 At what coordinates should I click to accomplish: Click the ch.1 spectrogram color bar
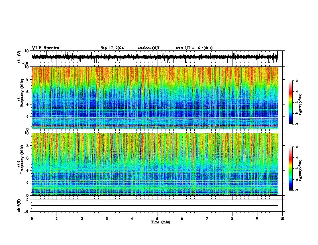tap(291, 102)
